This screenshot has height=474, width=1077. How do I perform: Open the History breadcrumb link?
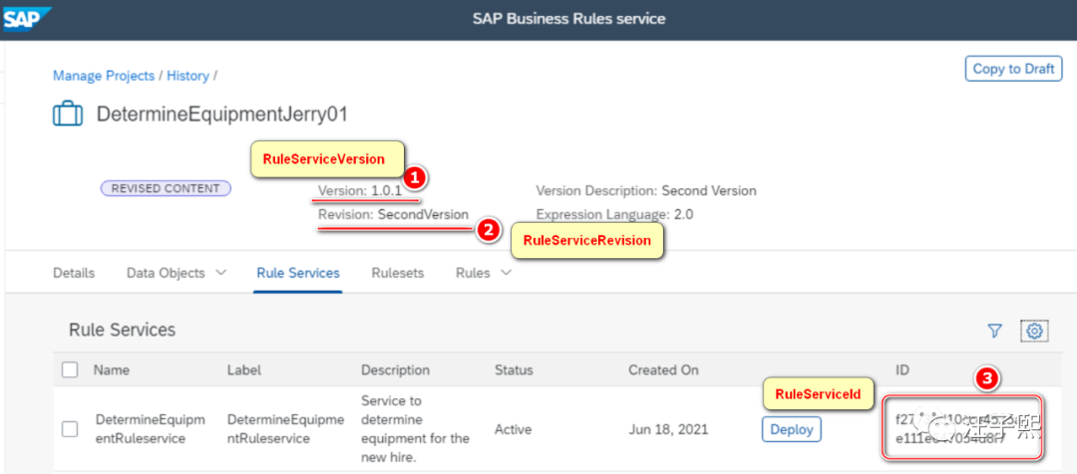[187, 76]
